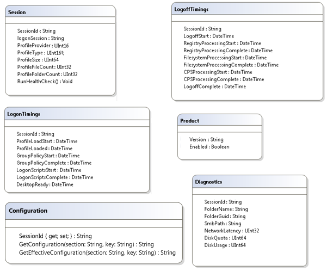This screenshot has height=277, width=327.
Task: Click LogoffComplete : DateTime attribute
Action: coord(215,86)
